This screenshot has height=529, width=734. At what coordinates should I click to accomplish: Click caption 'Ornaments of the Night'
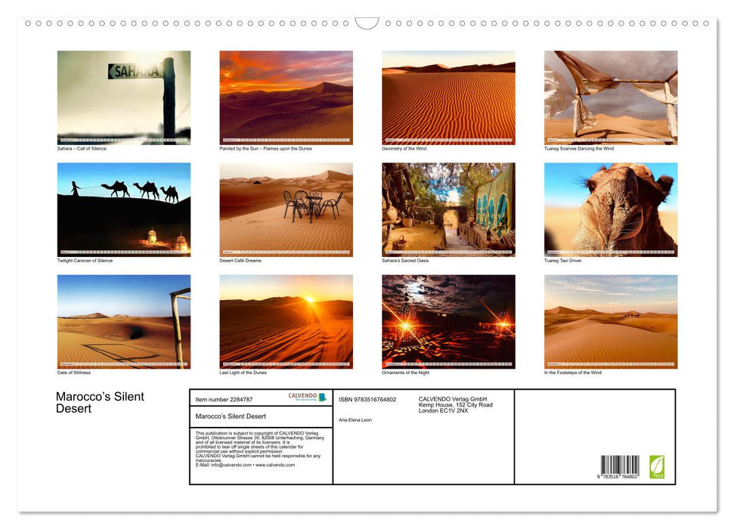(x=405, y=373)
